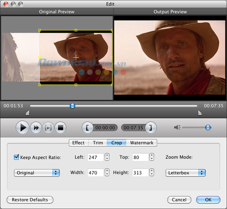Click the trim start triangle marker

pos(28,113)
